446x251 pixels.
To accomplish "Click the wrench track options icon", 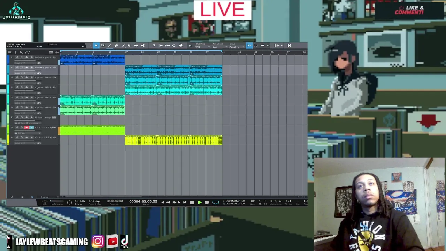I will (21, 52).
